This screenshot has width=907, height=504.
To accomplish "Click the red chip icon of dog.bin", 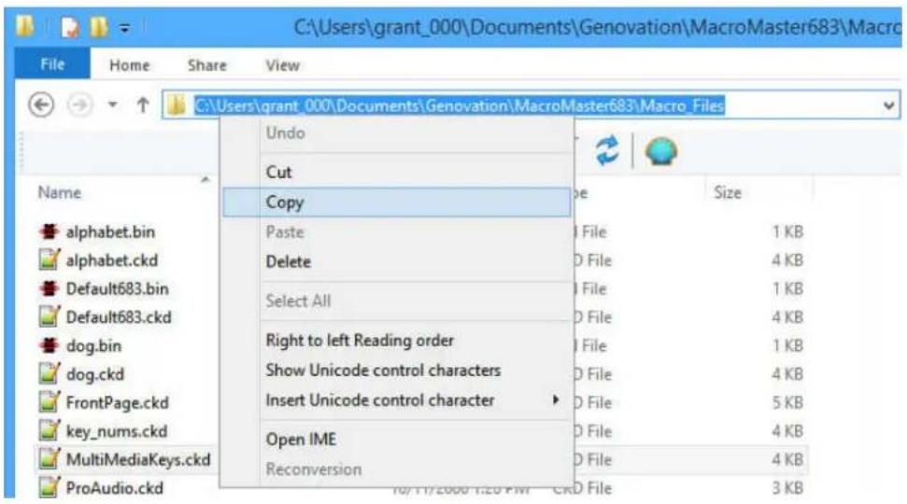I will [50, 345].
